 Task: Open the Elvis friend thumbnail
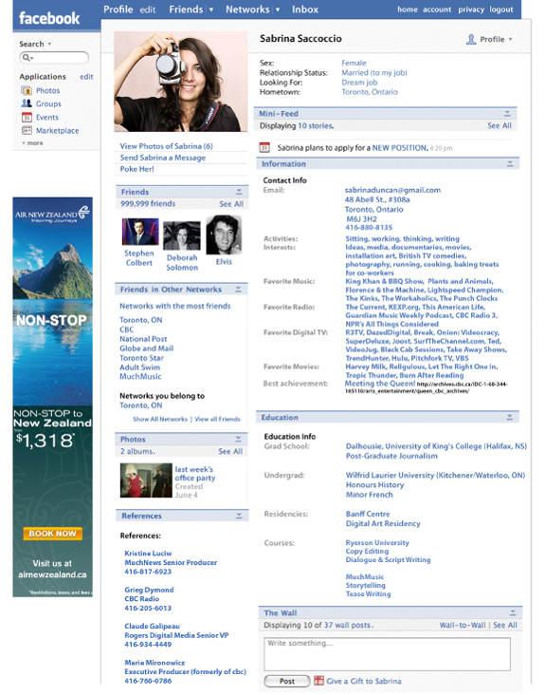pyautogui.click(x=224, y=235)
